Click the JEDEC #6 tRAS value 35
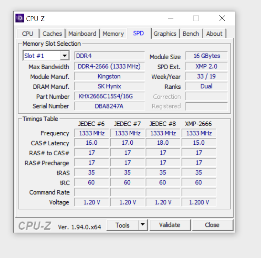261x258 pixels. coord(92,173)
